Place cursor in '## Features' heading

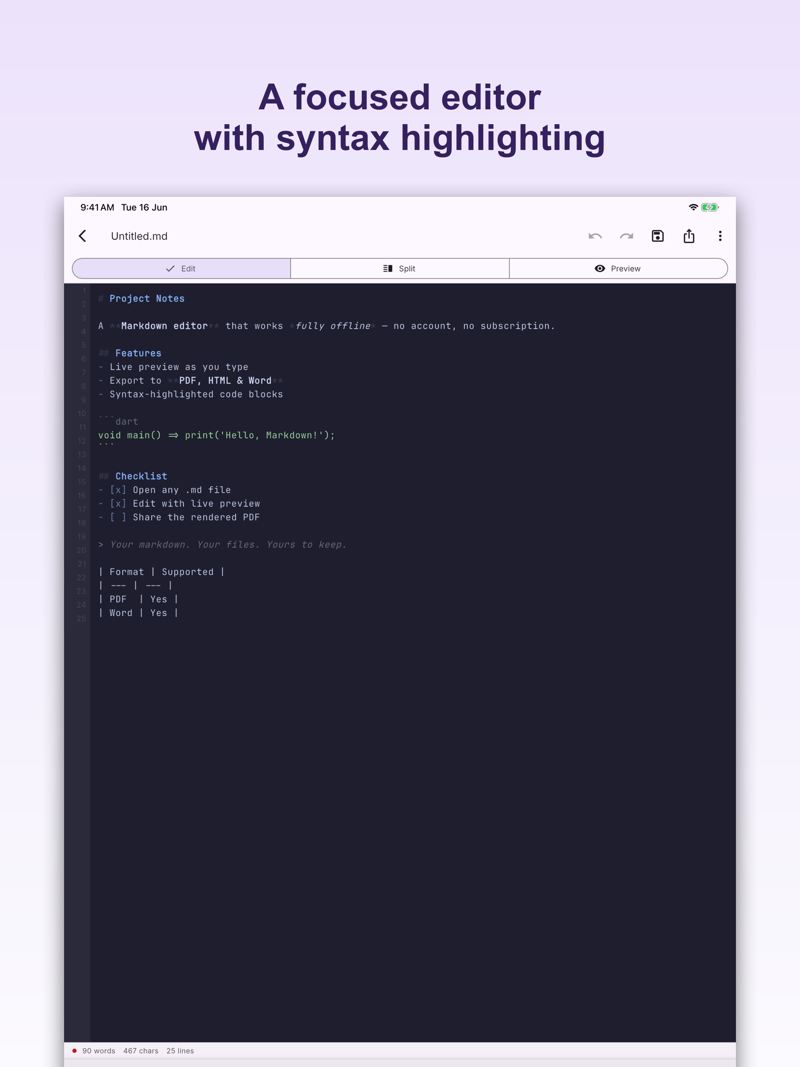(130, 353)
